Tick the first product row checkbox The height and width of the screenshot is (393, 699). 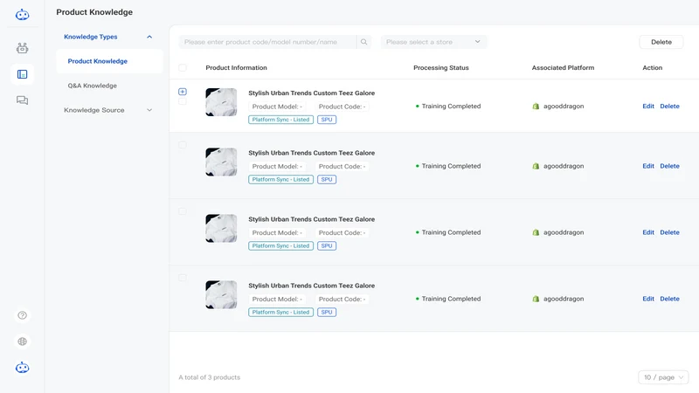183,101
